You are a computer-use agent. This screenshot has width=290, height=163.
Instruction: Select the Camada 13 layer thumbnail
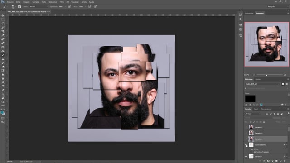[x=251, y=133]
